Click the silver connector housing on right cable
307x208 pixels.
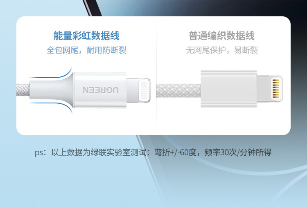[x=229, y=89]
